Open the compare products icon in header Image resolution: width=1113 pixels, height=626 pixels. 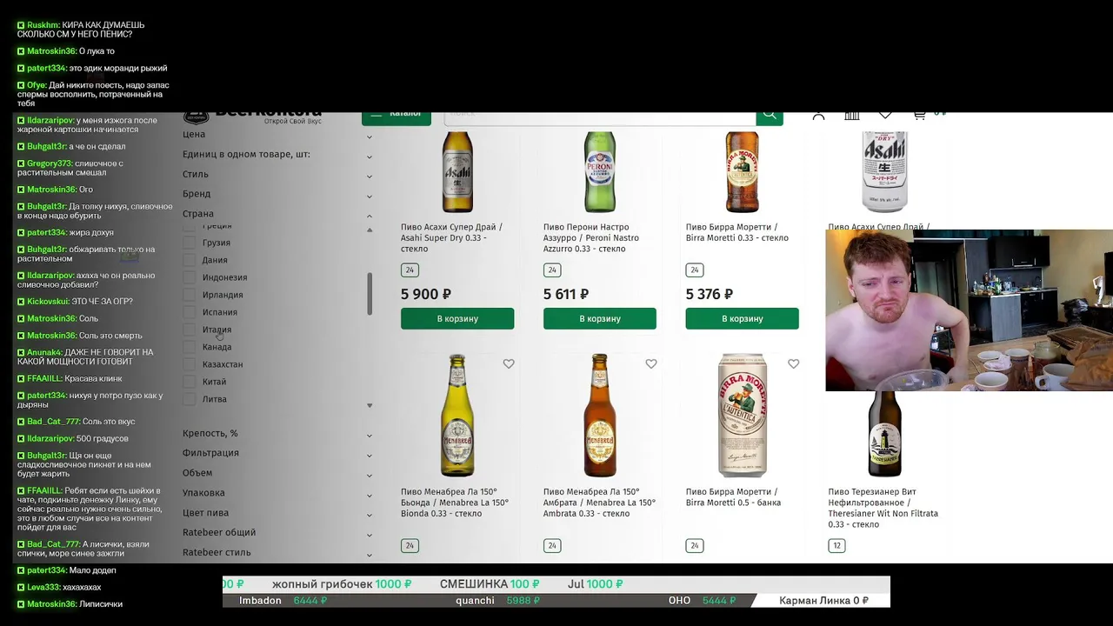(x=852, y=116)
